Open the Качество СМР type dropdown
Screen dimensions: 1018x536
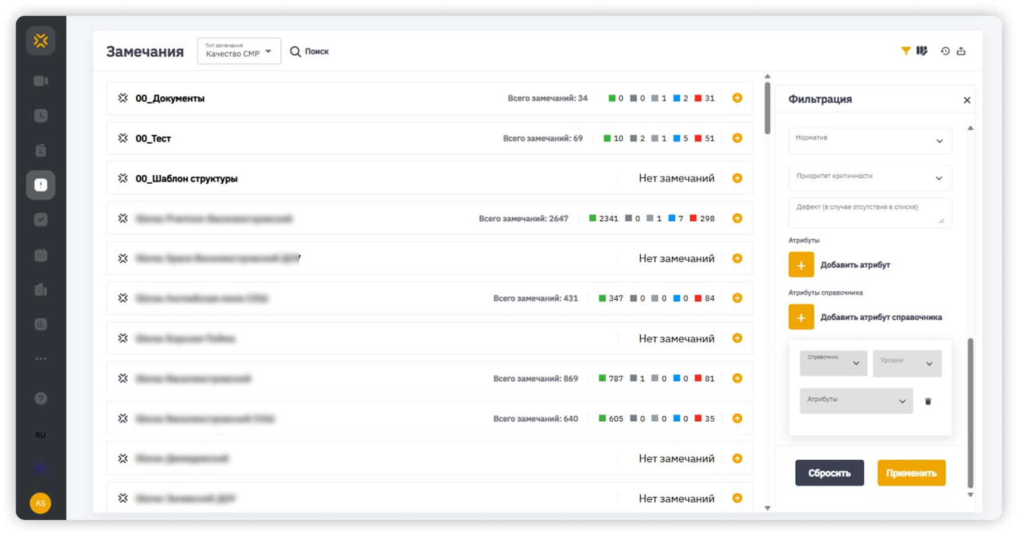pos(239,51)
